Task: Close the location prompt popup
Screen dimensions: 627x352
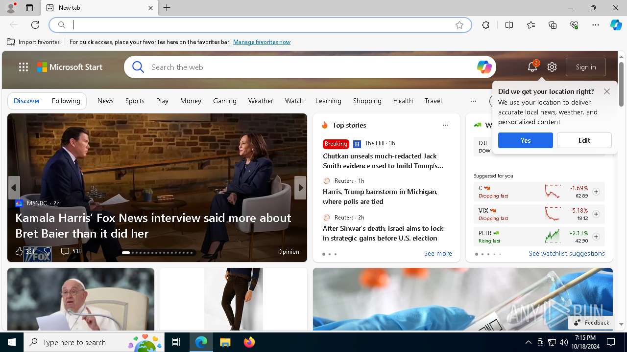Action: pyautogui.click(x=607, y=91)
